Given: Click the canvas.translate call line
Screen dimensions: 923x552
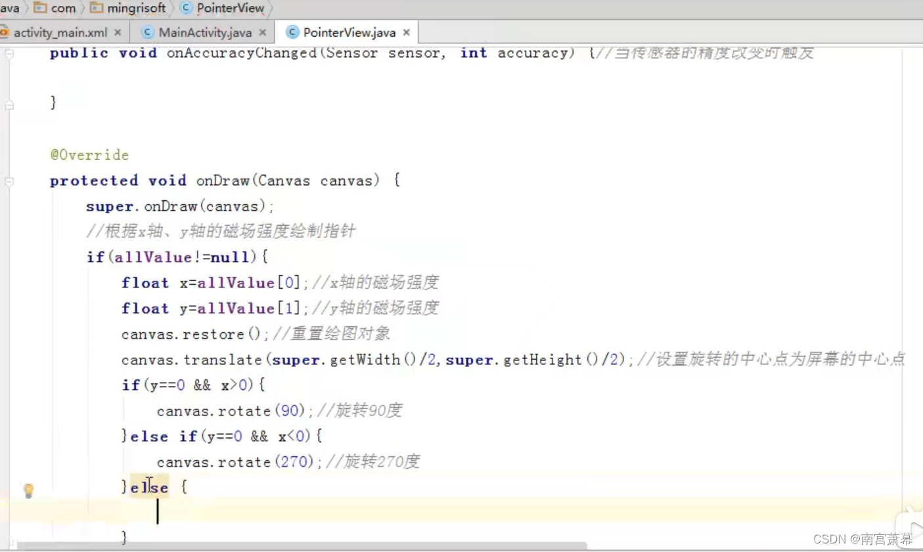Looking at the screenshot, I should coord(378,360).
